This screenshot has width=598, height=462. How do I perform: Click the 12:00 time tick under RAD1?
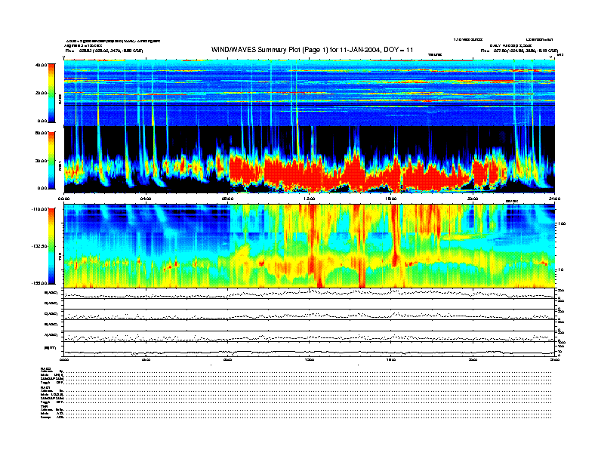point(309,199)
